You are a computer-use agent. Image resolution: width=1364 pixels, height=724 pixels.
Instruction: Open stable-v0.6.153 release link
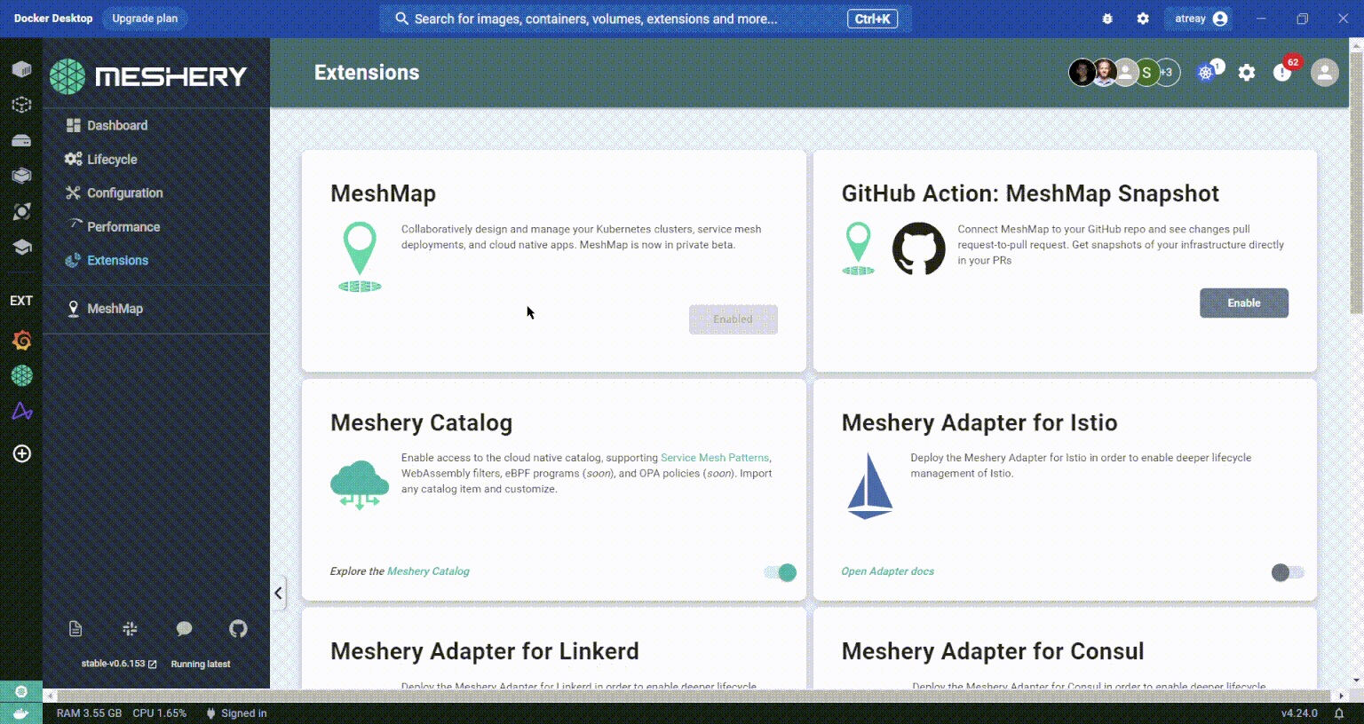pos(119,664)
